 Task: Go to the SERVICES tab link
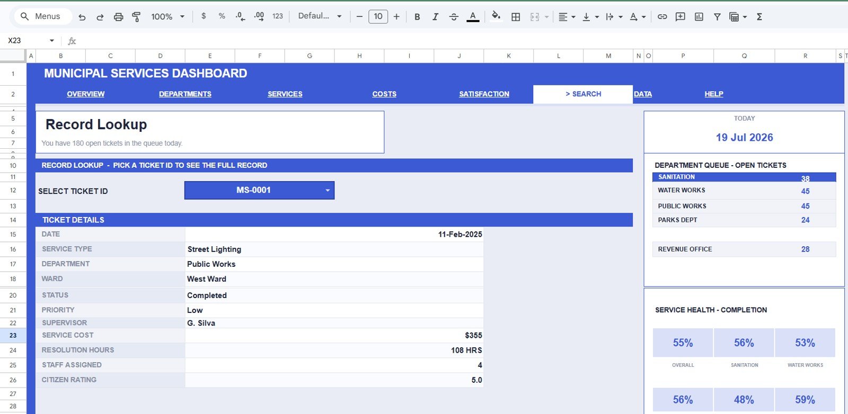[285, 94]
